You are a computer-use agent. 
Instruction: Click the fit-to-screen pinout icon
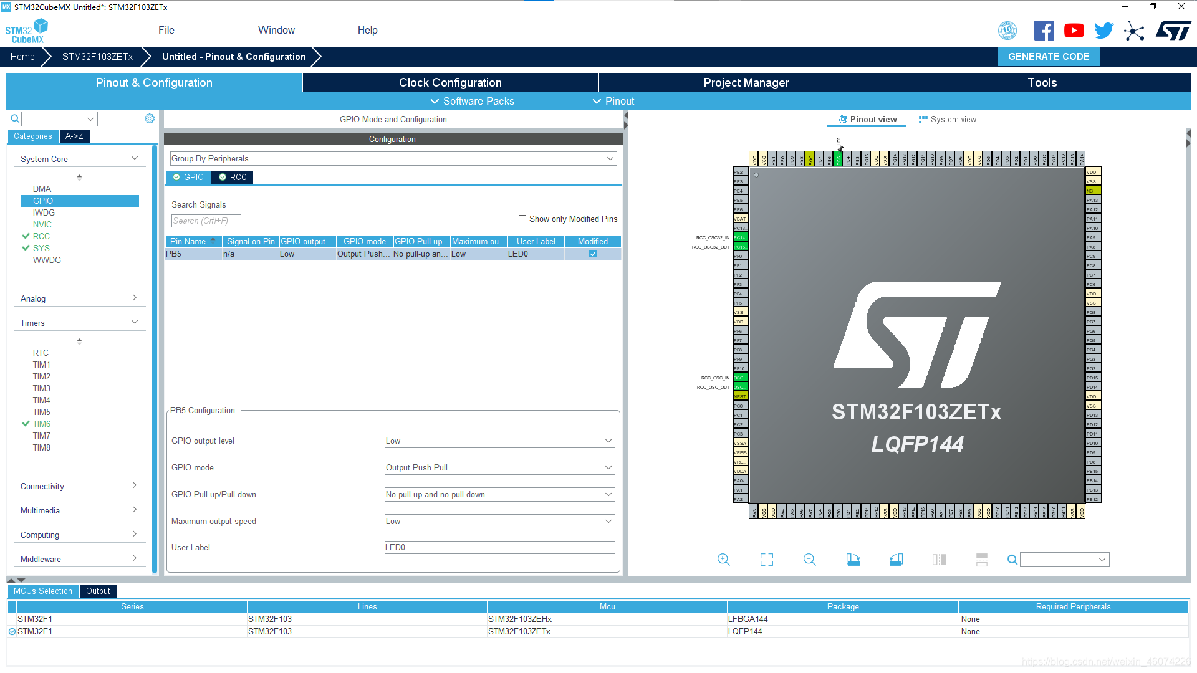pos(766,560)
